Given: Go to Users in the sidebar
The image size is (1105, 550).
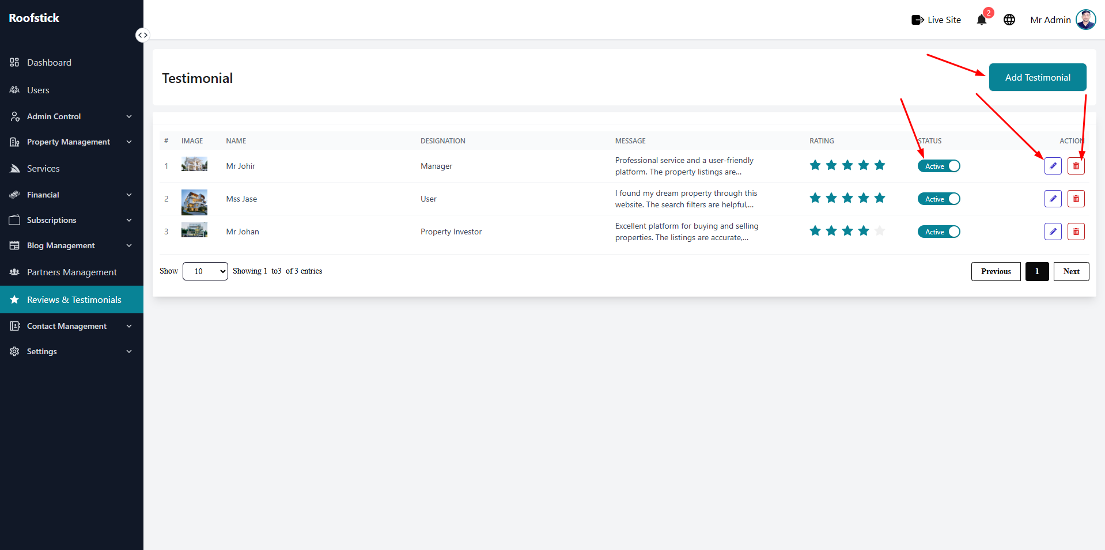Looking at the screenshot, I should click(x=71, y=90).
